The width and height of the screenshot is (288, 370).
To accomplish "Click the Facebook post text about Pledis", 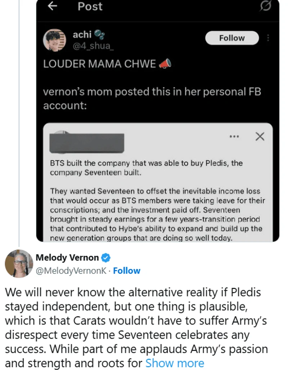I will coord(146,167).
